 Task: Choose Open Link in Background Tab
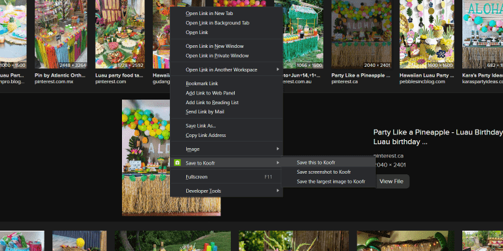(x=226, y=23)
